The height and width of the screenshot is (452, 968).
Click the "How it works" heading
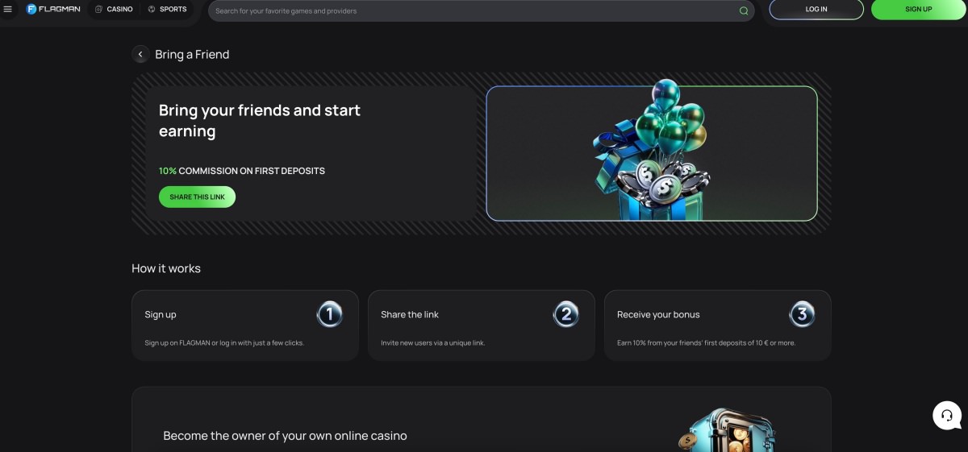click(166, 268)
